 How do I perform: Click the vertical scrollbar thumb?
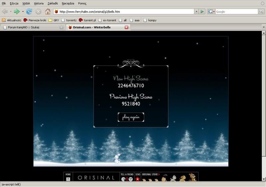click(264, 95)
